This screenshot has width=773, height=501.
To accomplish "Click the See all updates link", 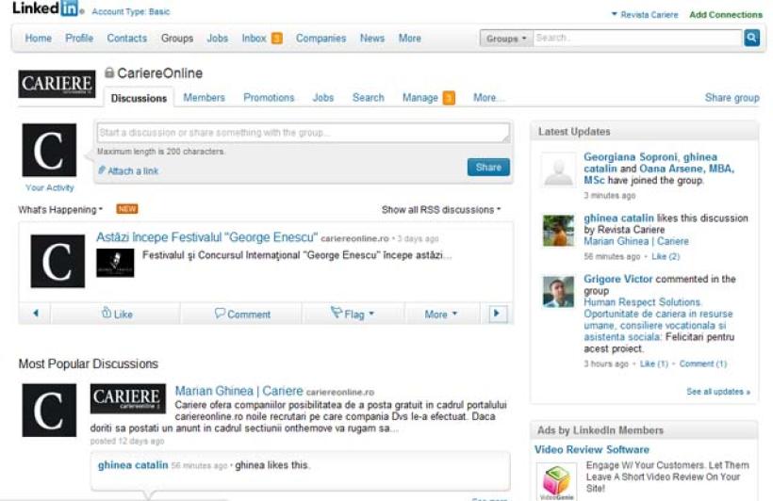I will click(x=717, y=392).
